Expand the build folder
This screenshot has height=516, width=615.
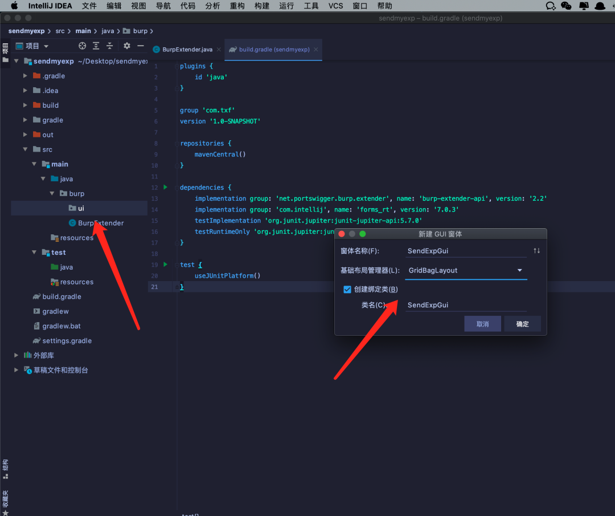25,105
